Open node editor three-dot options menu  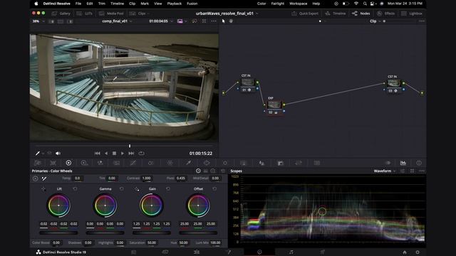click(422, 21)
